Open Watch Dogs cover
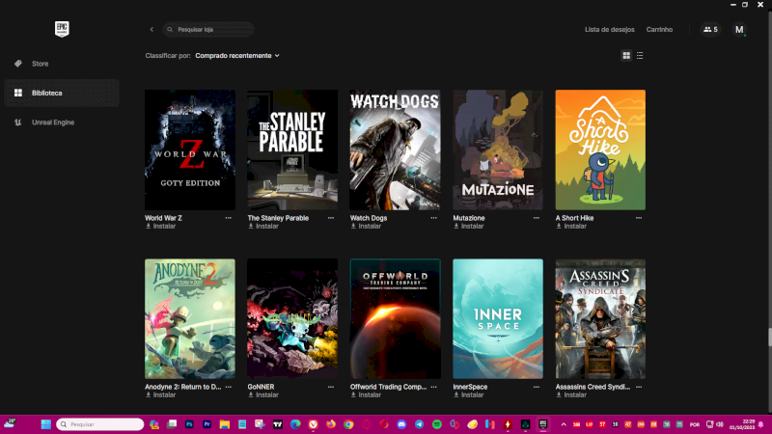The image size is (772, 434). tap(395, 149)
